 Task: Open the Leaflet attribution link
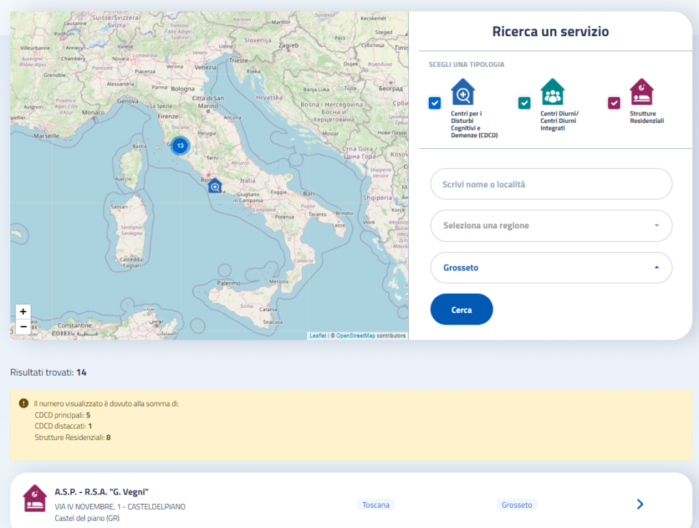[318, 336]
